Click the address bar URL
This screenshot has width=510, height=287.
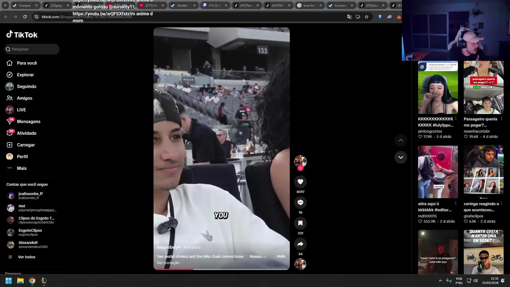point(86,17)
